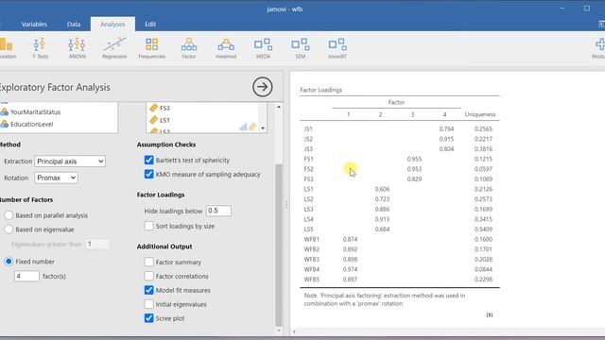Click the LS1 variable ruler icon
The height and width of the screenshot is (340, 605).
click(x=153, y=120)
